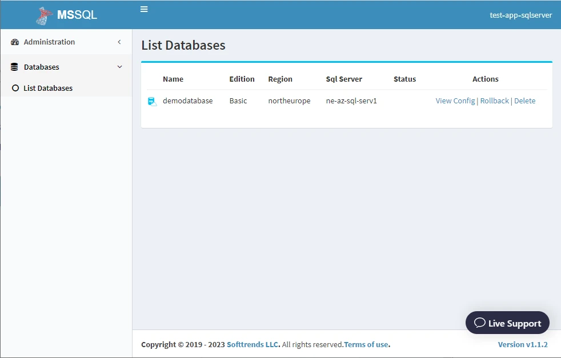Open View Config for demodatabase
561x358 pixels.
point(455,101)
